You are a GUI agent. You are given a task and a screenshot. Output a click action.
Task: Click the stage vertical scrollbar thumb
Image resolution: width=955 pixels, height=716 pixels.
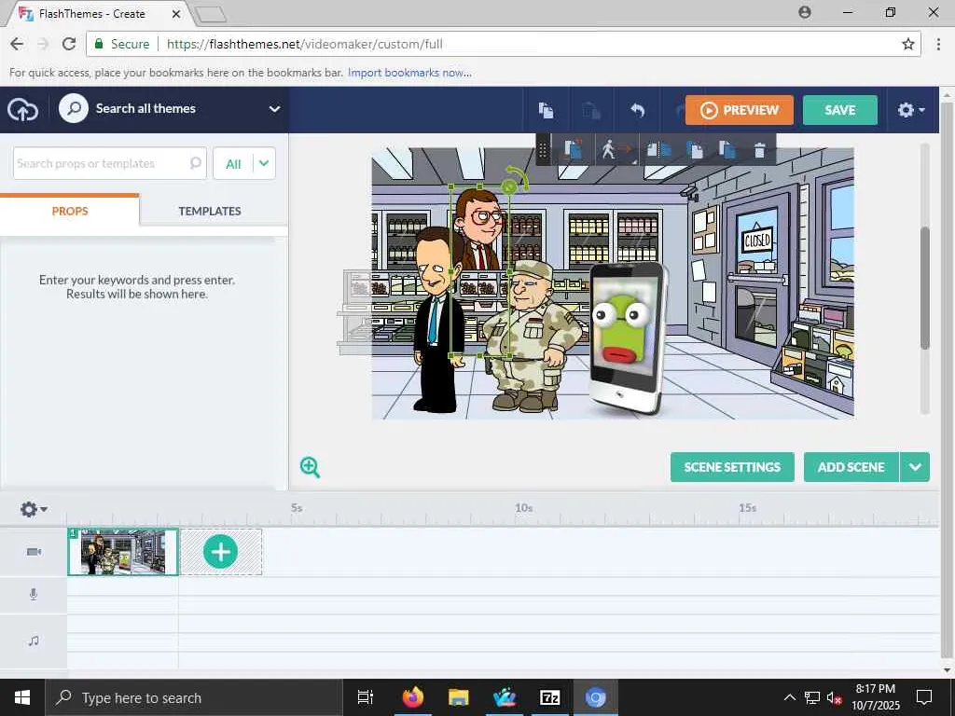924,288
